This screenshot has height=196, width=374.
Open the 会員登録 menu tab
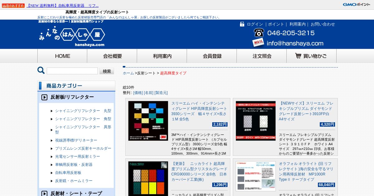[x=212, y=56]
